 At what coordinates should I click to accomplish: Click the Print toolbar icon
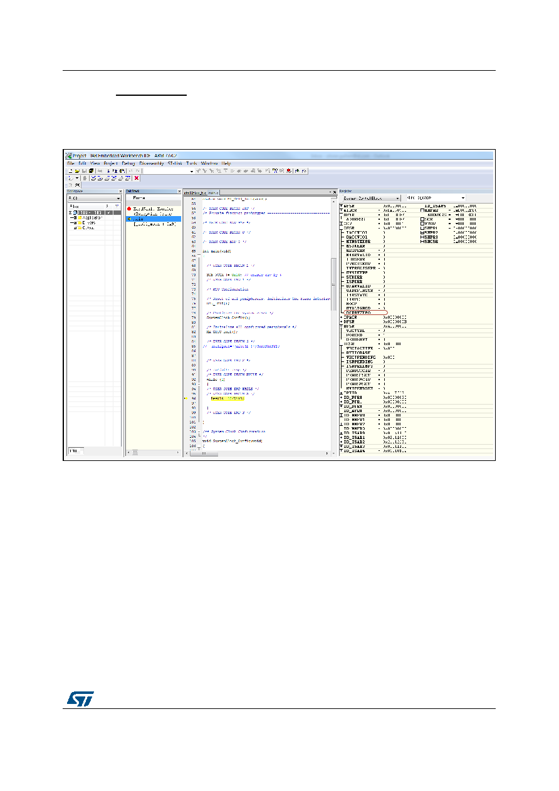(100, 170)
